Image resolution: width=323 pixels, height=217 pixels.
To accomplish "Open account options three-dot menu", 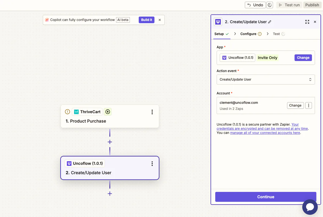I will coord(308,105).
